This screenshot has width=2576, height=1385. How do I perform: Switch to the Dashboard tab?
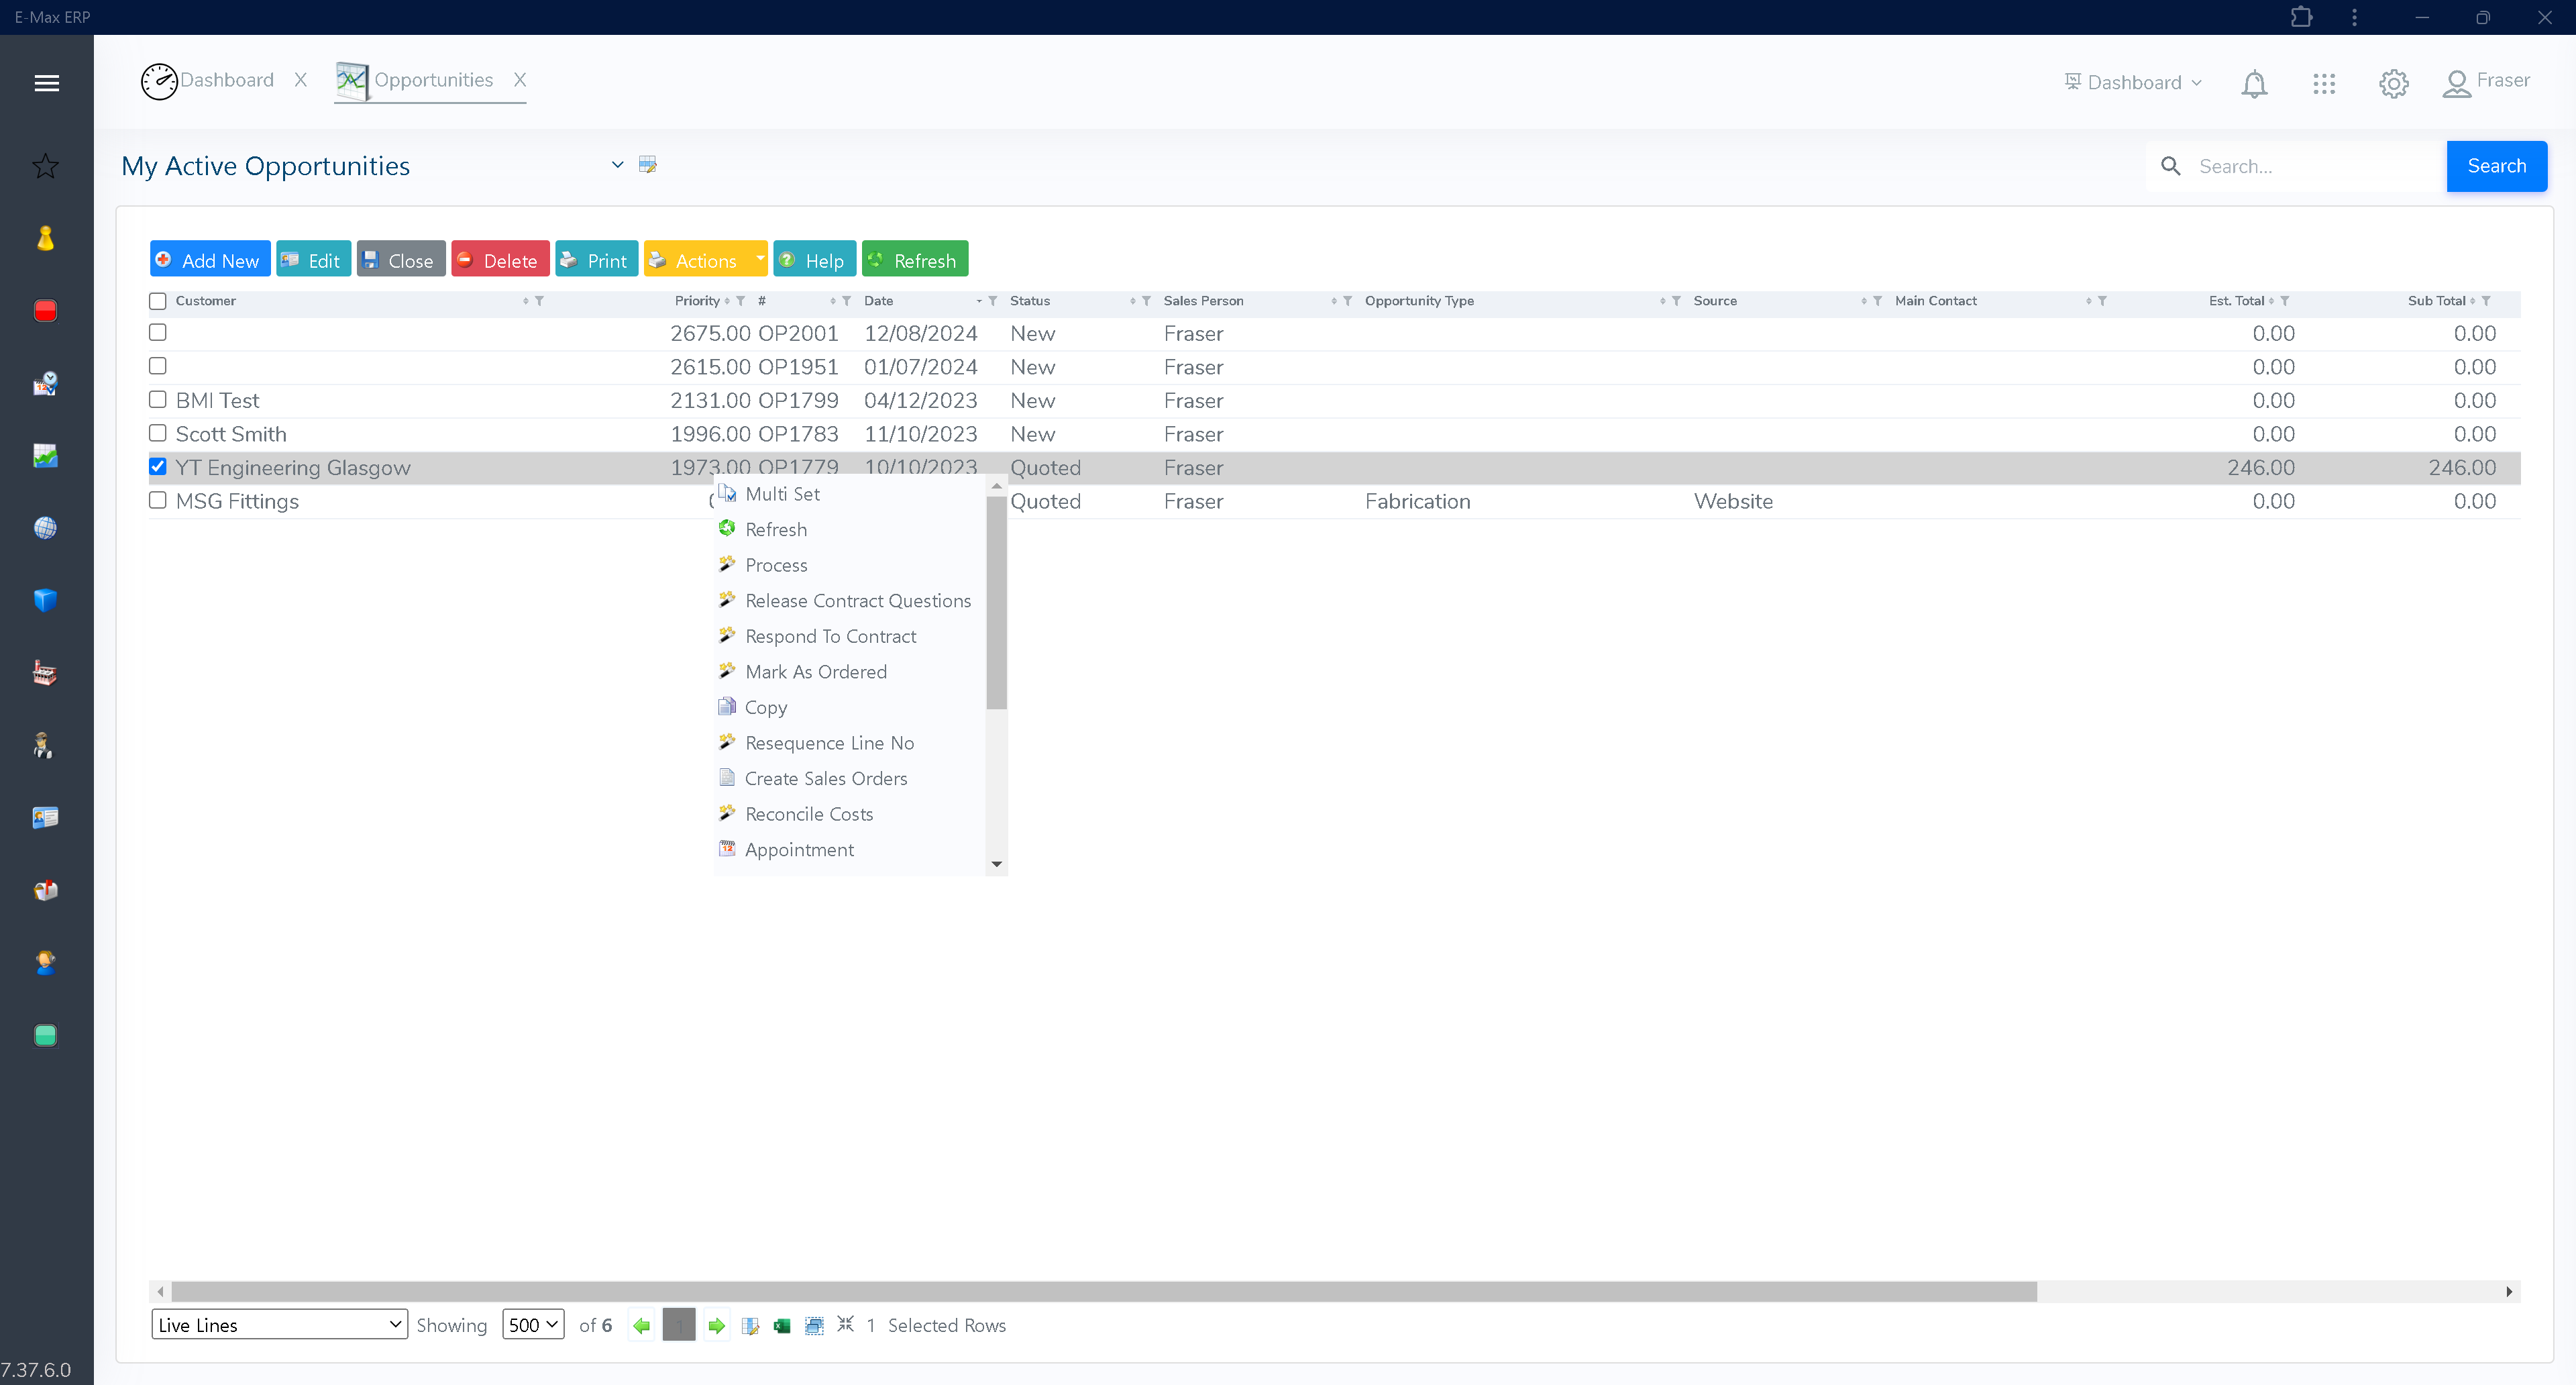[x=227, y=80]
